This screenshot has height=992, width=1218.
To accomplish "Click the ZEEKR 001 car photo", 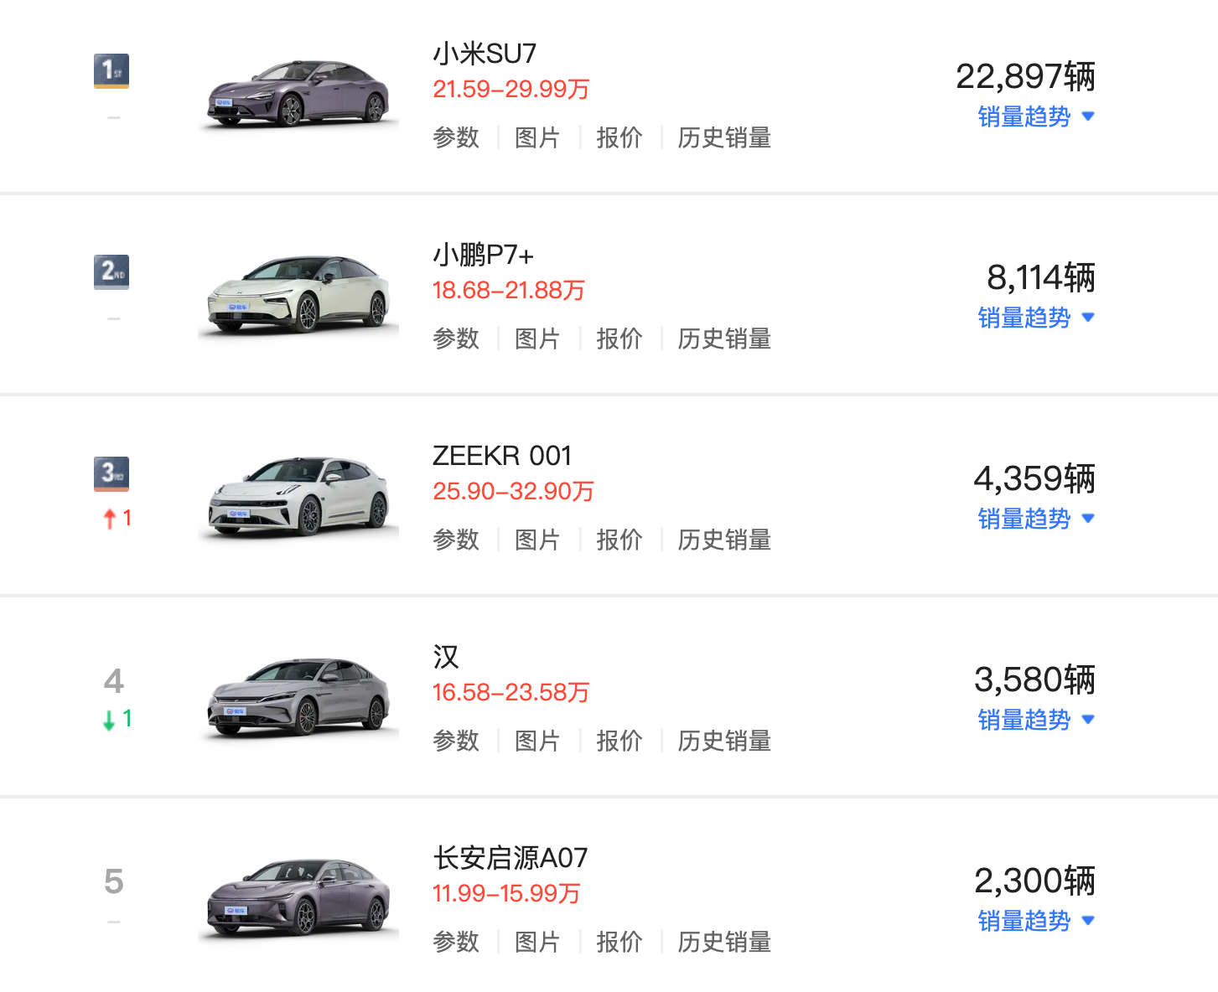I will tap(298, 497).
